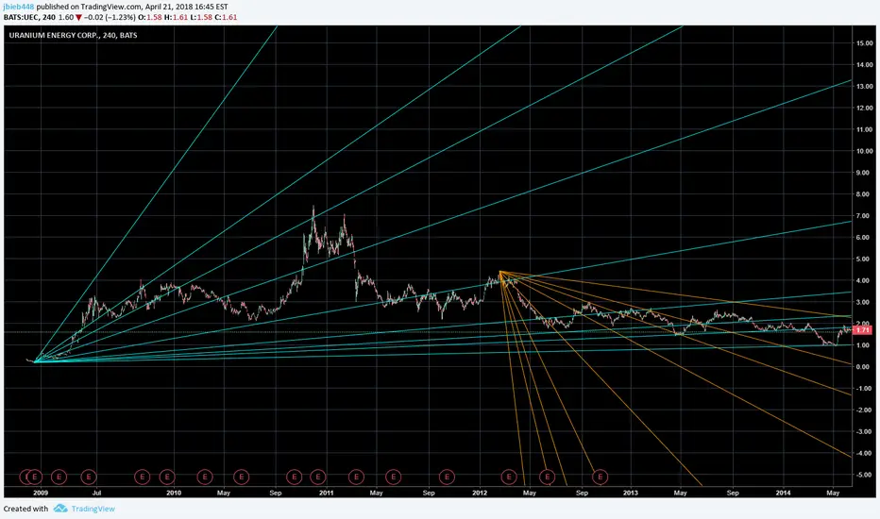Click the URANIUM ENERGY CORP., 240, BATS chart title

(x=73, y=35)
